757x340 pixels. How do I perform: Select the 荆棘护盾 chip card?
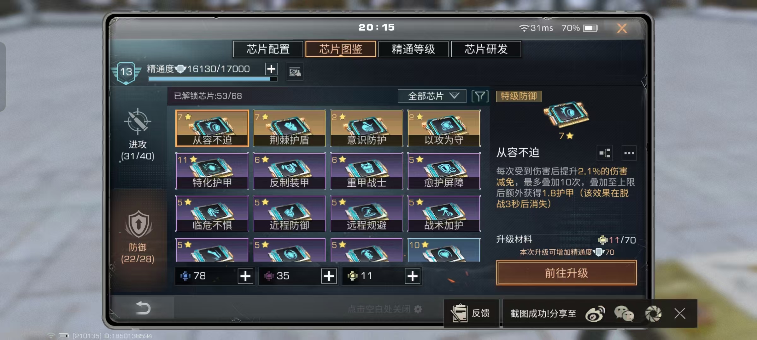(x=289, y=128)
